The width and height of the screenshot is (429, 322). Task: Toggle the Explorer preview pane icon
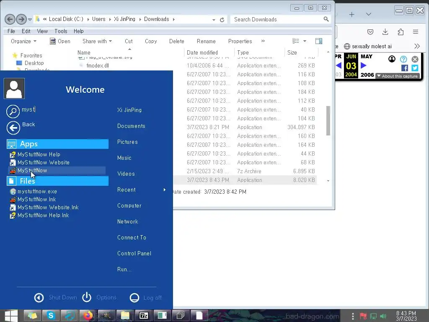pos(319,41)
